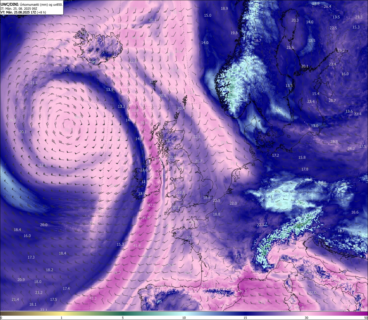Click the '38.8' value label
Image resolution: width=368 pixels, height=320 pixels.
point(135,110)
